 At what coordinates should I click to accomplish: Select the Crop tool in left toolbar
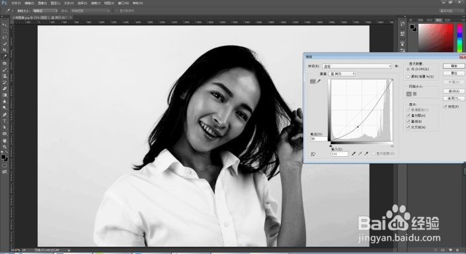point(5,50)
